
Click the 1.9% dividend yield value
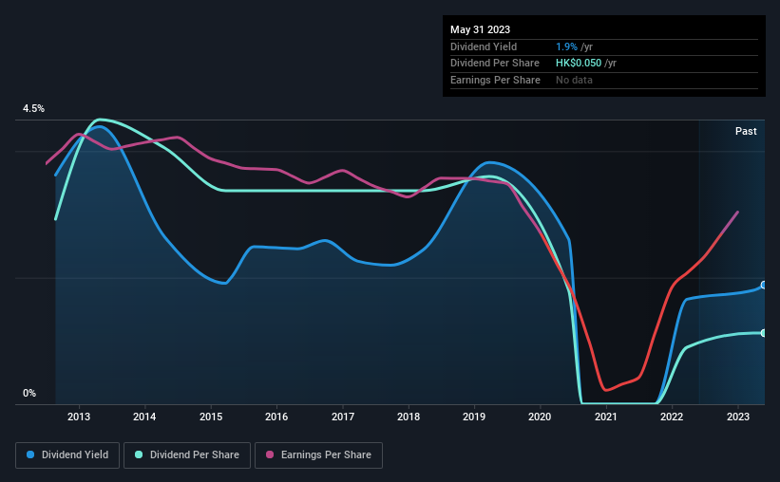(x=566, y=46)
